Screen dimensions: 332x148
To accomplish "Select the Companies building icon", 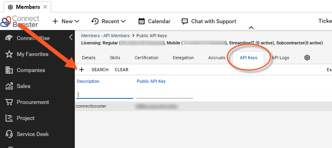I will [x=9, y=70].
